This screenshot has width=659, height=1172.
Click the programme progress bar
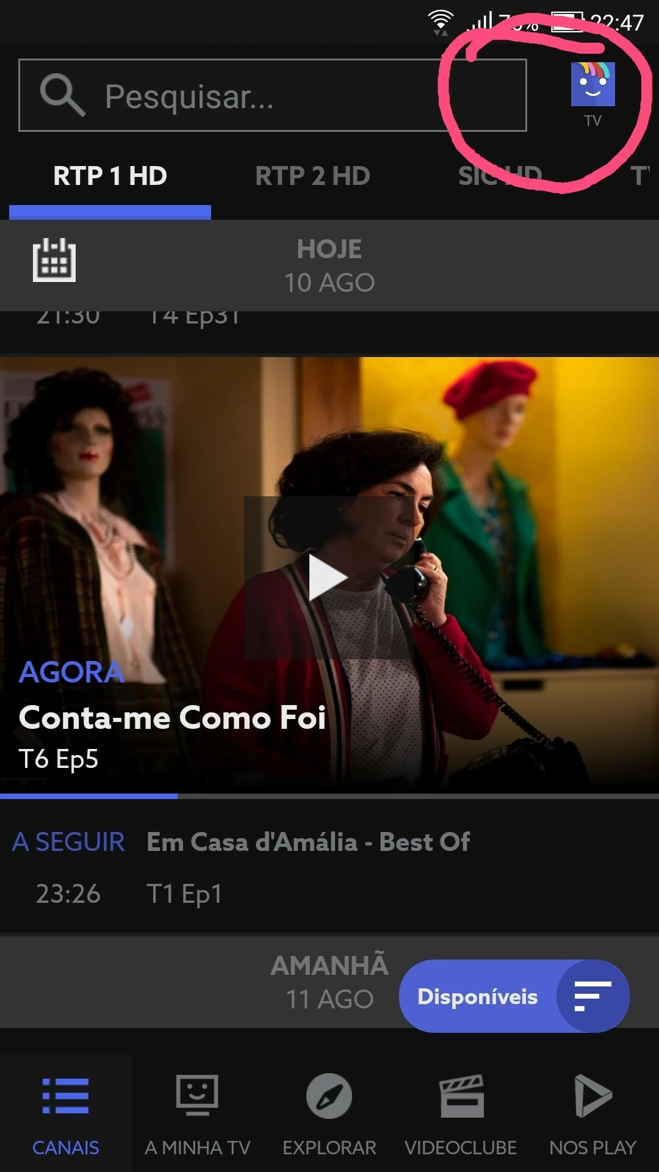(329, 796)
